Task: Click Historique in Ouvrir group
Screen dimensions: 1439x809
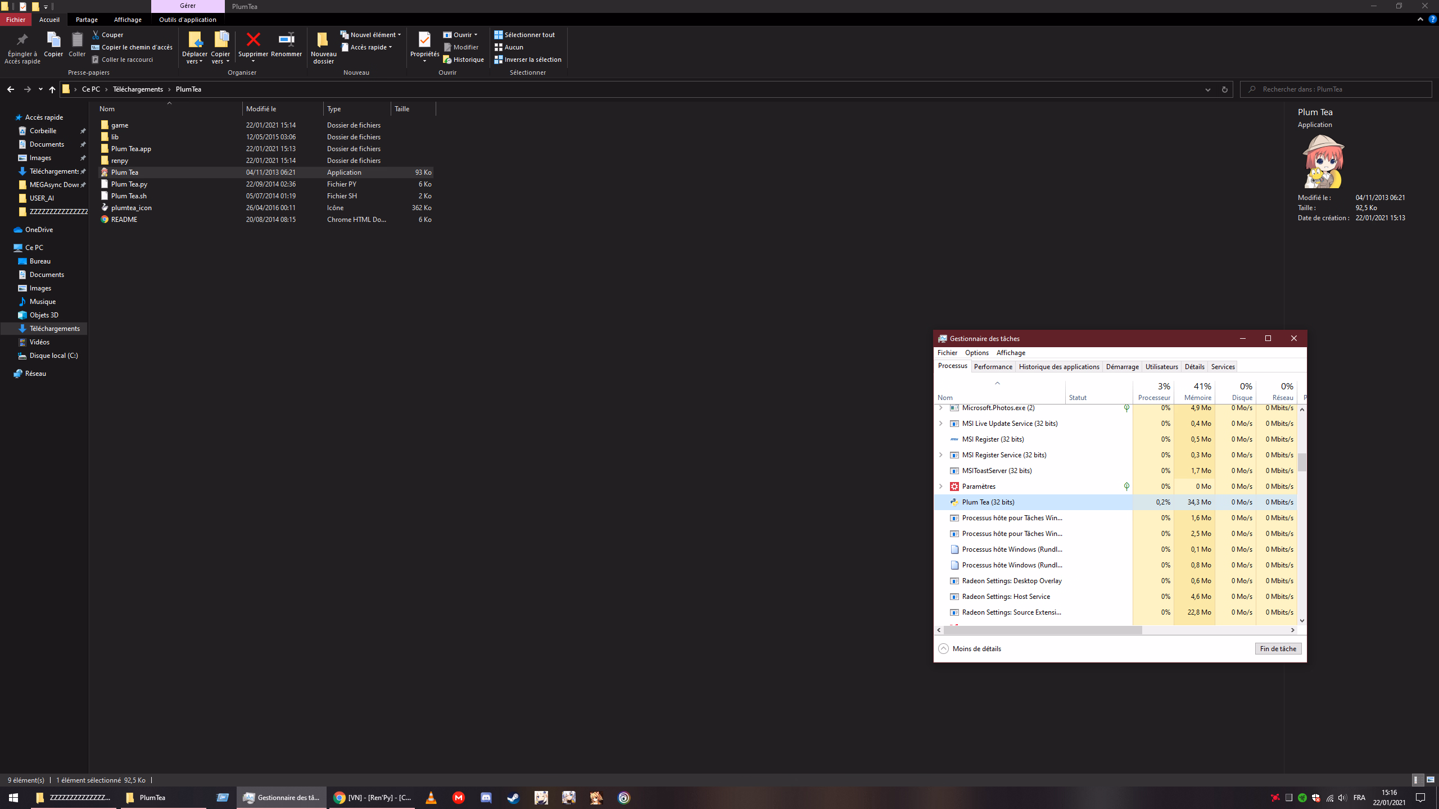Action: pos(463,60)
